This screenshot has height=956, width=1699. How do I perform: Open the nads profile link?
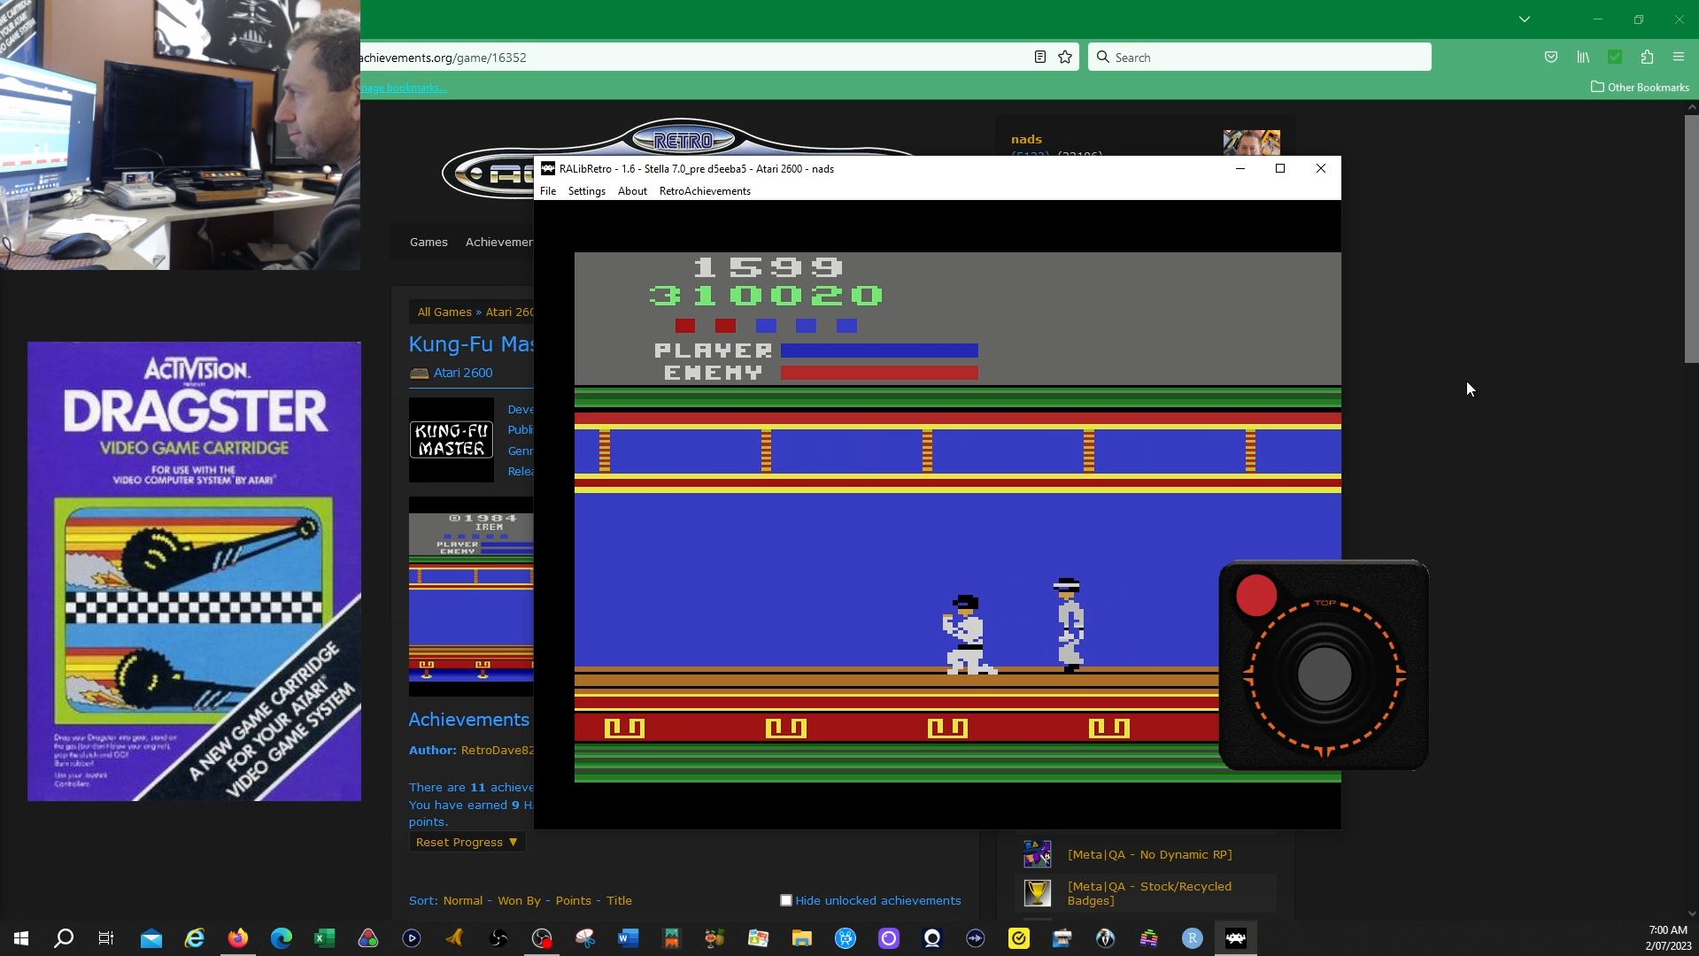coord(1026,139)
